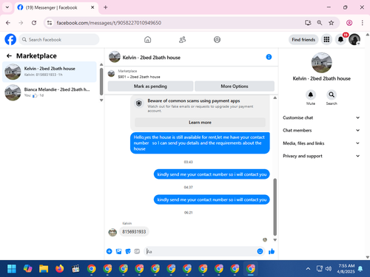370x277 pixels.
Task: Open a new browser tab
Action: pyautogui.click(x=106, y=7)
